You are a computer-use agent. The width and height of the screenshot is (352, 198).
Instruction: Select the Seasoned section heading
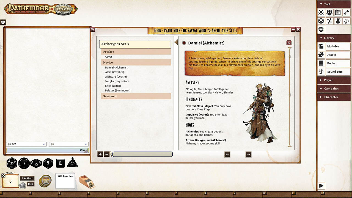tap(110, 96)
